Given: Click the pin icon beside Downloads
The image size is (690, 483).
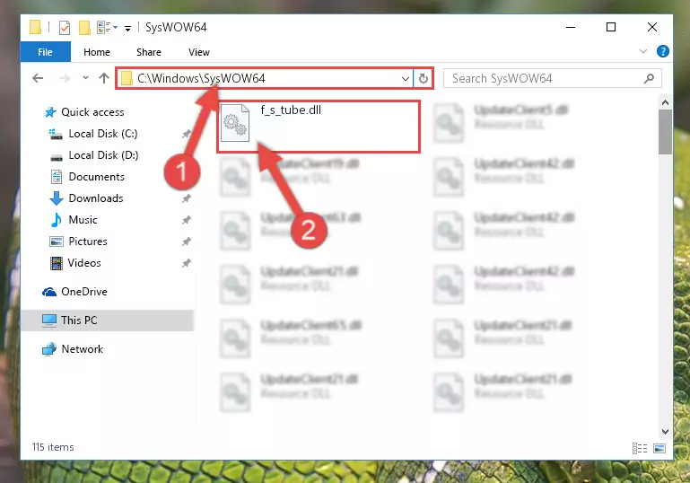Looking at the screenshot, I should click(187, 198).
